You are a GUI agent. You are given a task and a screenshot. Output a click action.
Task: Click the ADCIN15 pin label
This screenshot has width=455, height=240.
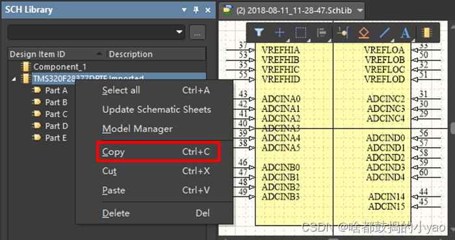(x=386, y=207)
